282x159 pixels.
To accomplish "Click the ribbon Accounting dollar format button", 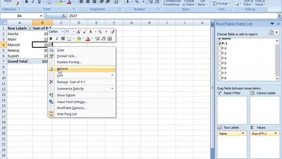I will pyautogui.click(x=127, y=2).
